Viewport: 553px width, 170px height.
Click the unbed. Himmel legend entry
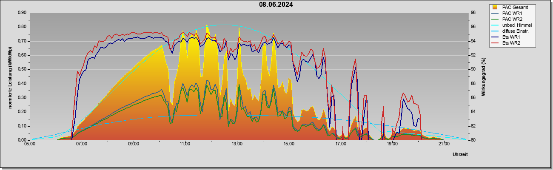[512, 25]
